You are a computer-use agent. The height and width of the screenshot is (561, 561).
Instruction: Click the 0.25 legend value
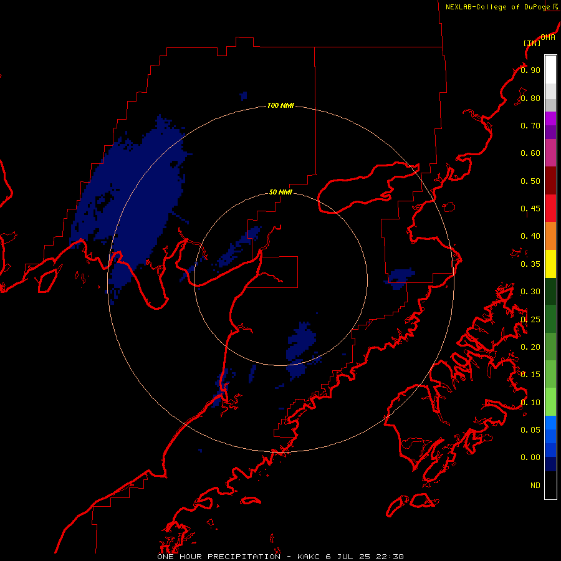coord(530,320)
